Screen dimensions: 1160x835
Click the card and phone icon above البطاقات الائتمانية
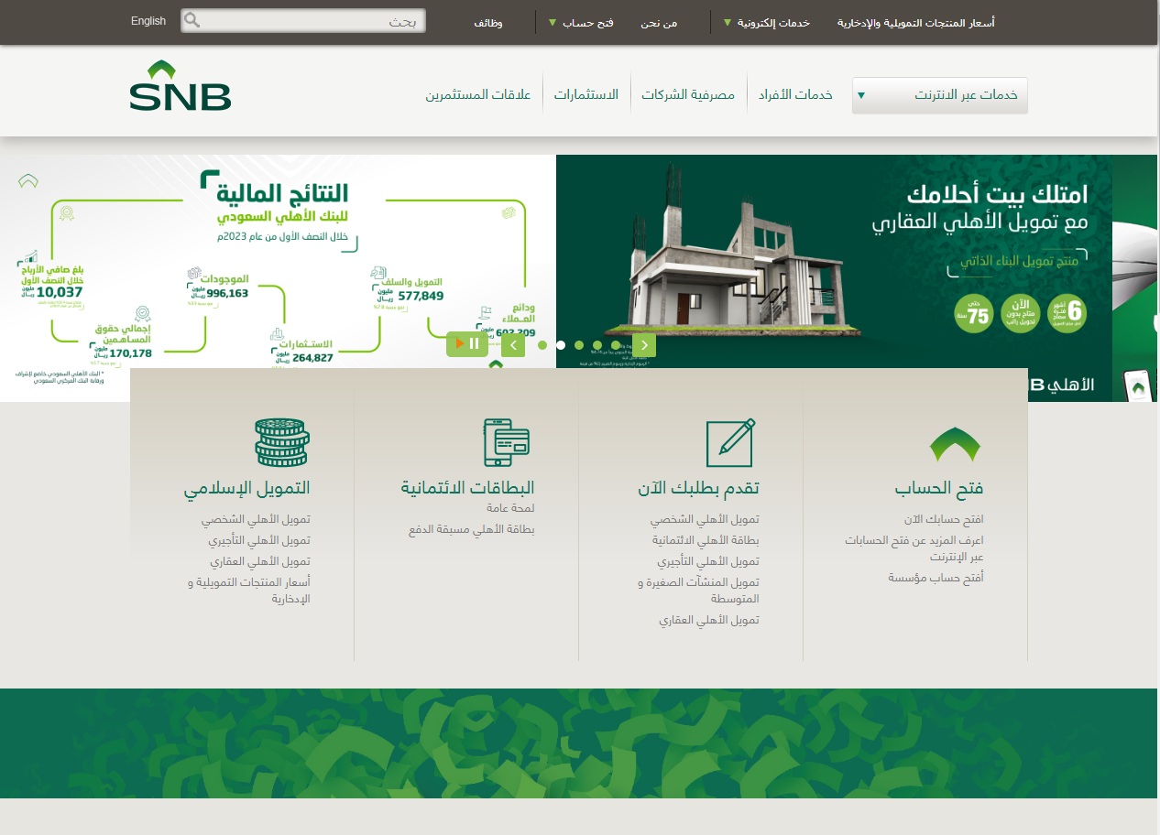pos(507,442)
